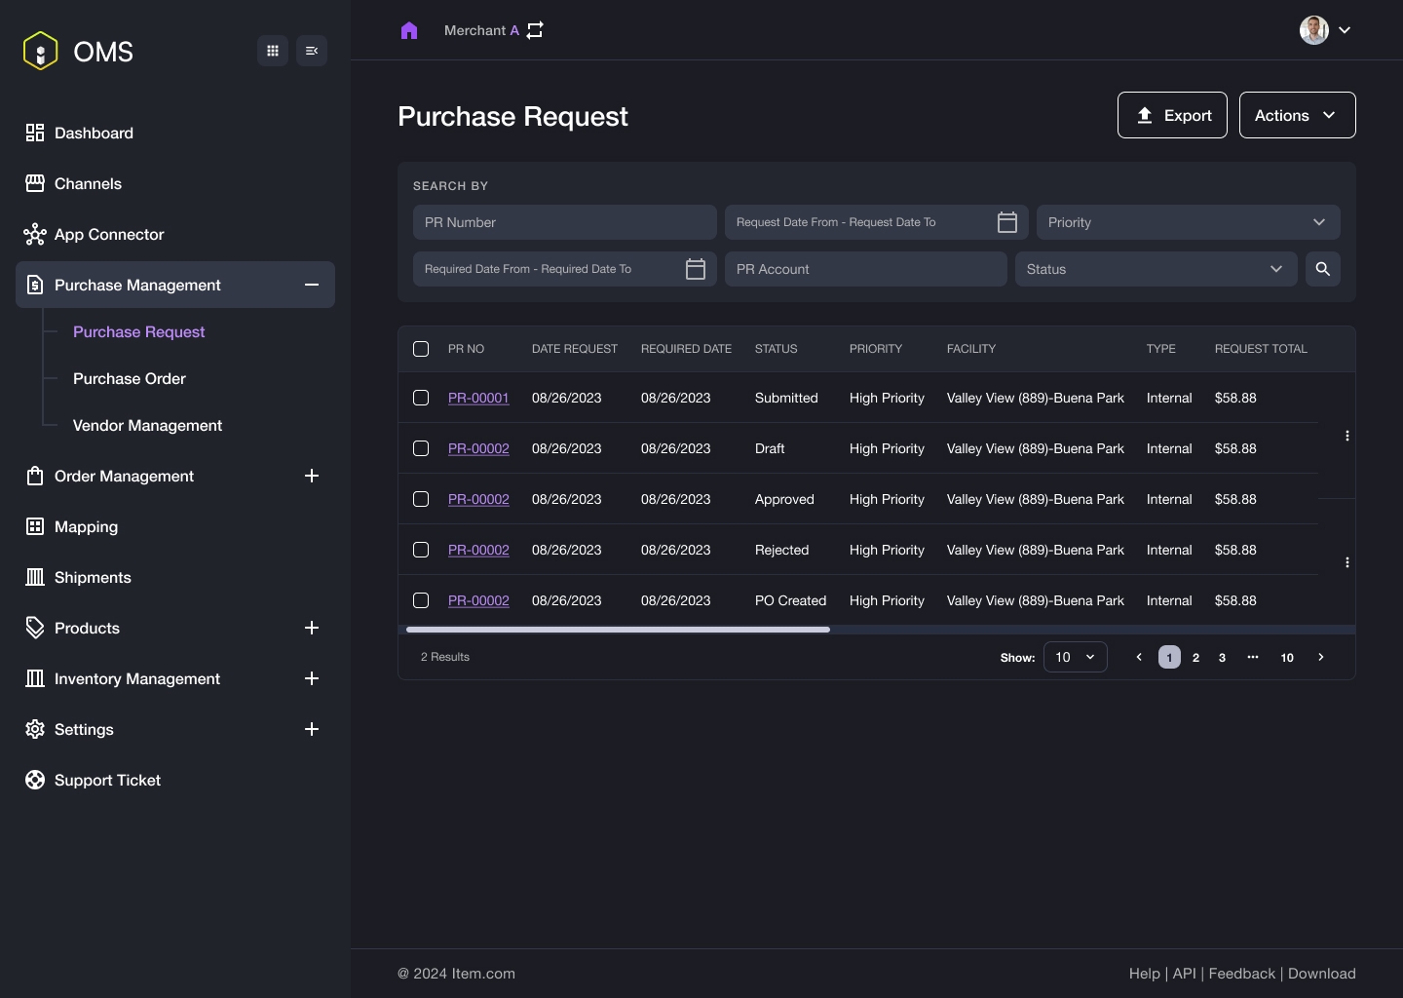Expand the Status dropdown filter
The height and width of the screenshot is (998, 1403).
pyautogui.click(x=1156, y=269)
